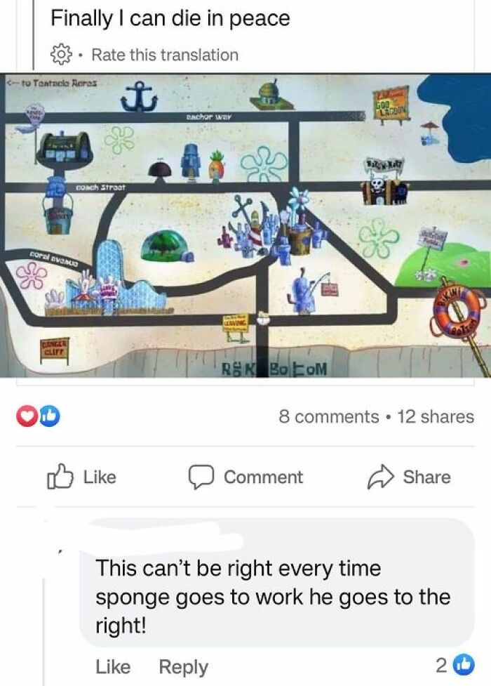Click the Like button label
This screenshot has width=491, height=686.
coord(100,477)
